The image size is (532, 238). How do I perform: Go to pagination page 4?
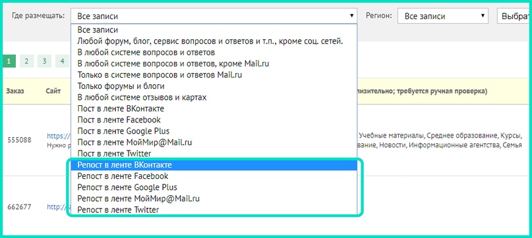tap(62, 61)
